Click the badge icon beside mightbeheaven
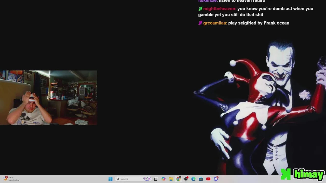This screenshot has height=183, width=326. pyautogui.click(x=200, y=9)
